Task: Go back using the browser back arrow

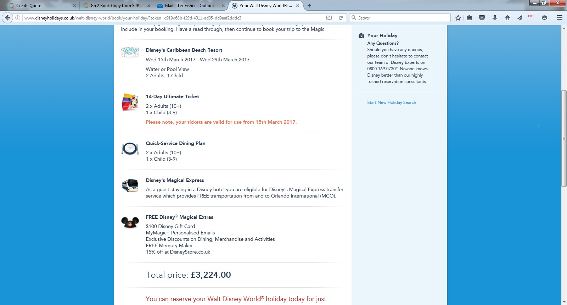Action: pos(7,18)
